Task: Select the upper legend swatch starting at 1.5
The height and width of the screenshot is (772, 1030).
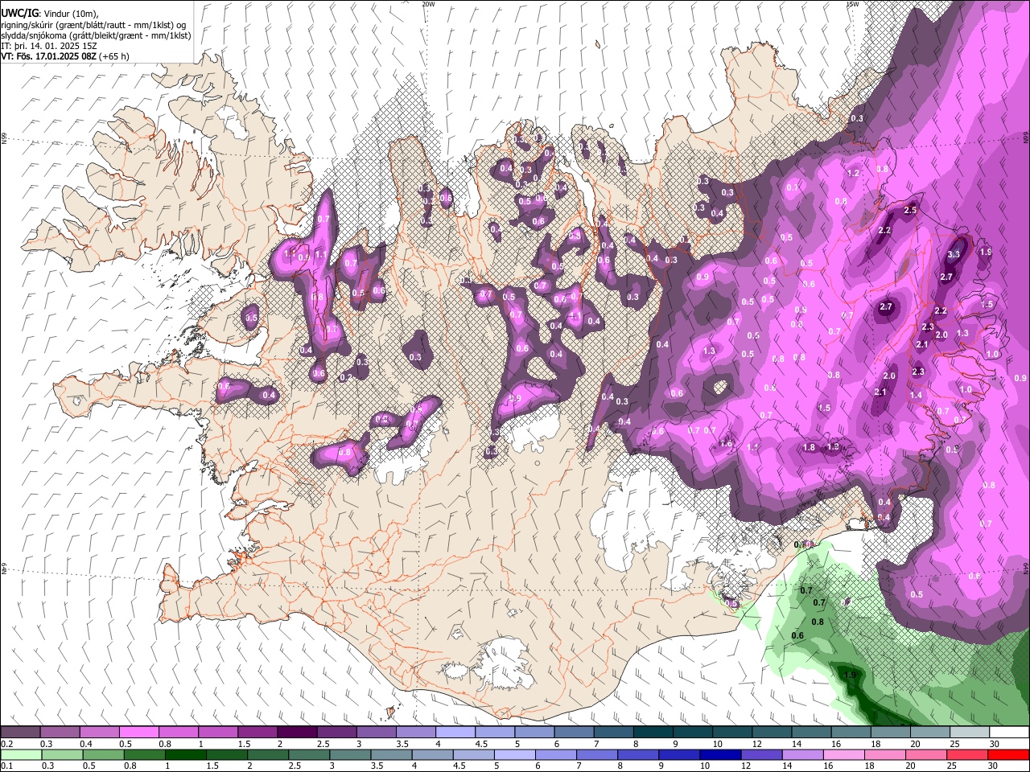Action: [x=257, y=733]
